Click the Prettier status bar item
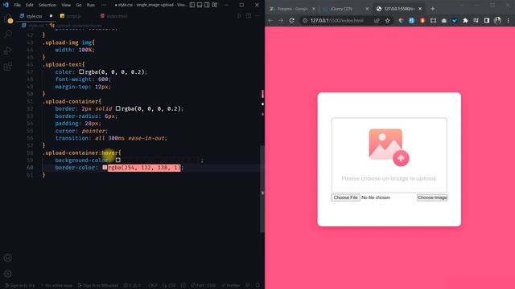 [x=231, y=286]
